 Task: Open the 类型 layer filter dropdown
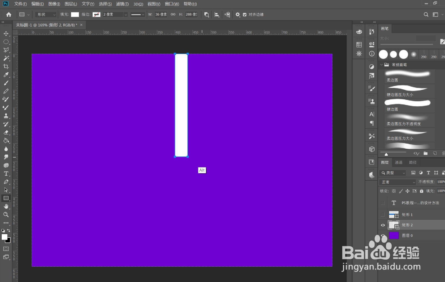(393, 173)
